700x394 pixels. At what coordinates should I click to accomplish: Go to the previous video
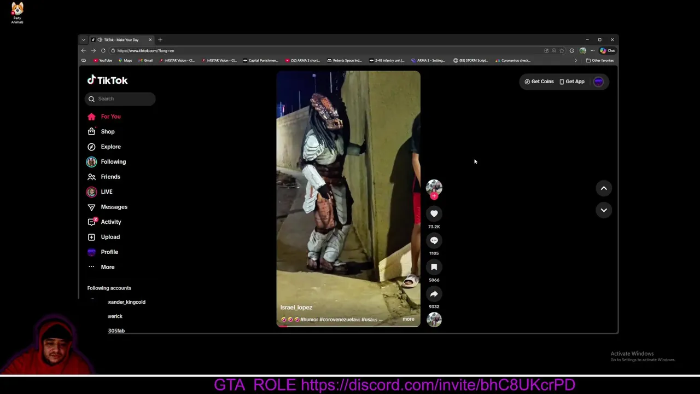click(x=604, y=188)
